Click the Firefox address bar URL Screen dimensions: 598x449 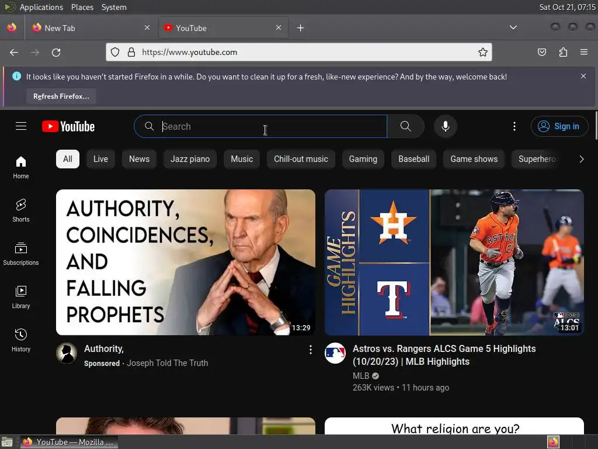coord(190,52)
